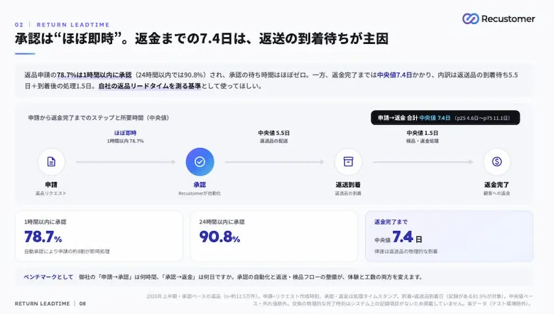
Task: Select the 24時間以内に承認 90.8% card
Action: tap(274, 236)
